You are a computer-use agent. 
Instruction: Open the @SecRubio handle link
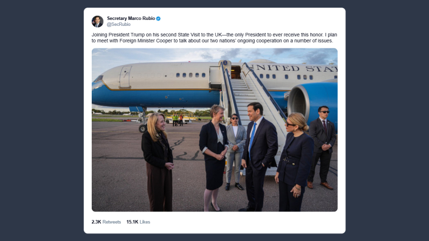coord(118,25)
